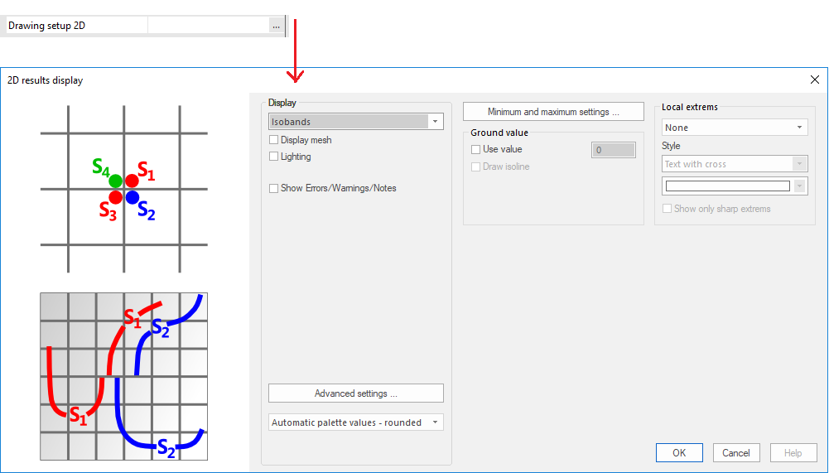Click the red S1 node dot in upper diagram
This screenshot has height=473, width=829.
pyautogui.click(x=133, y=181)
